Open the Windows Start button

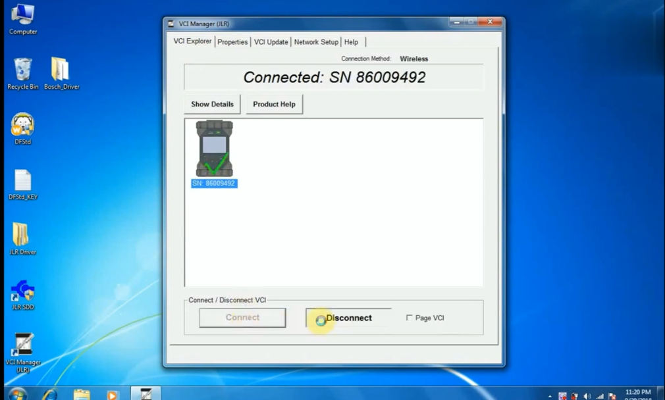[17, 394]
